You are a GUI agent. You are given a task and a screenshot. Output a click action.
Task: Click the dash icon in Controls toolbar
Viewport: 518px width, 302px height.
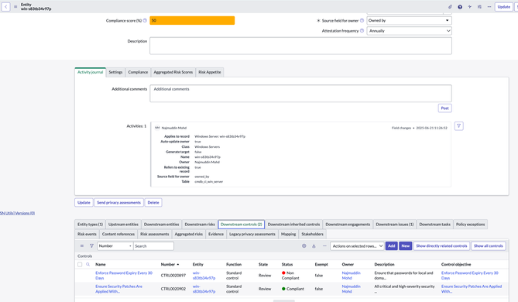[x=324, y=245]
